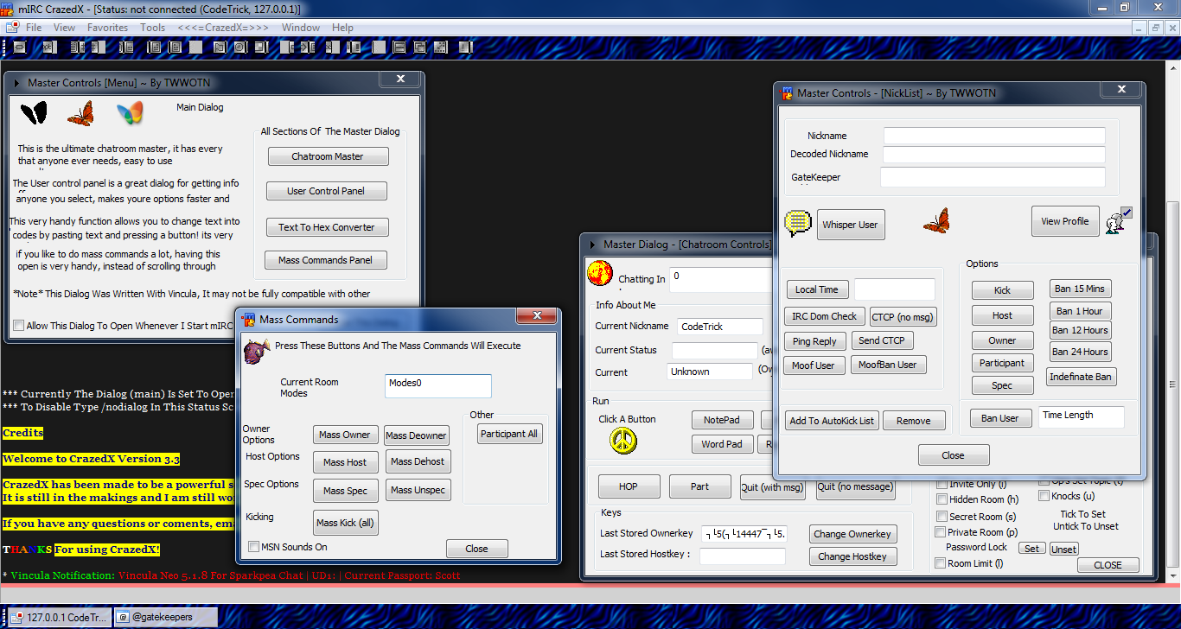1181x629 pixels.
Task: Click the Current Room Modes field
Action: (438, 385)
